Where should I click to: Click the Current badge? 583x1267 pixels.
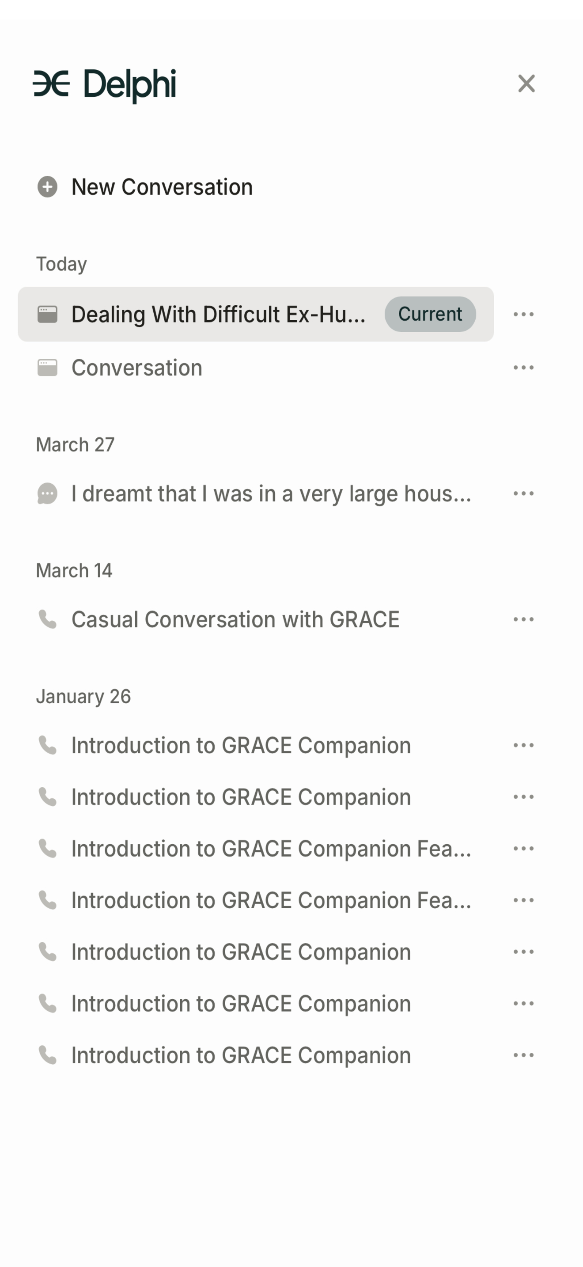coord(430,314)
